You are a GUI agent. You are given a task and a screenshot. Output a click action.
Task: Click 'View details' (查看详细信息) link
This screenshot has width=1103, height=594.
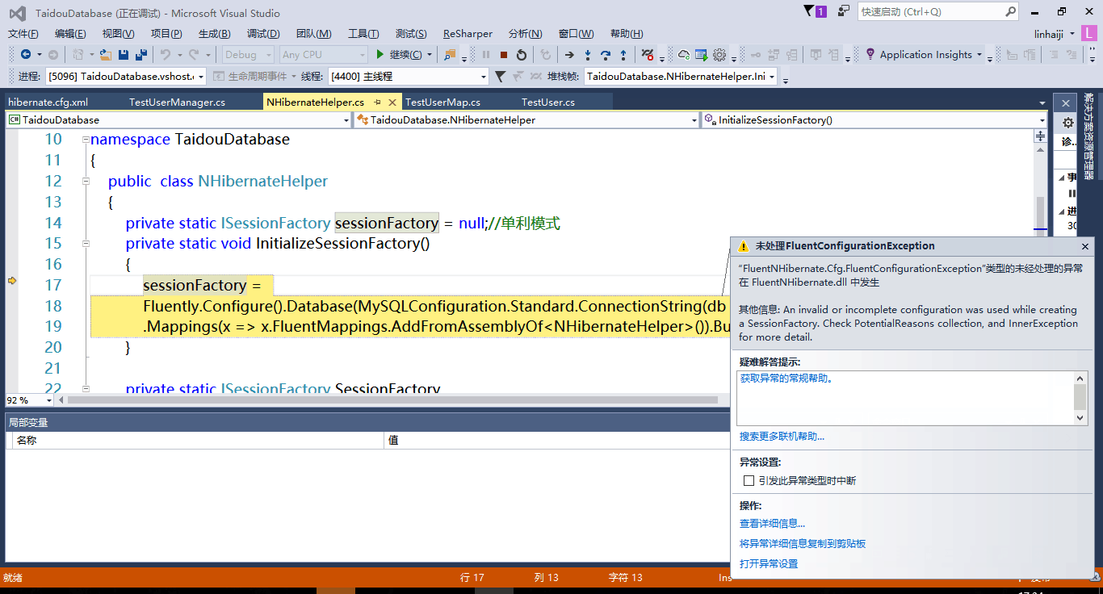(772, 524)
